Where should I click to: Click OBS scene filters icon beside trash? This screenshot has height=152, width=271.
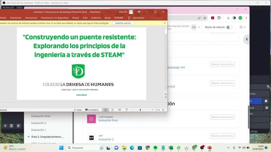click(x=18, y=126)
